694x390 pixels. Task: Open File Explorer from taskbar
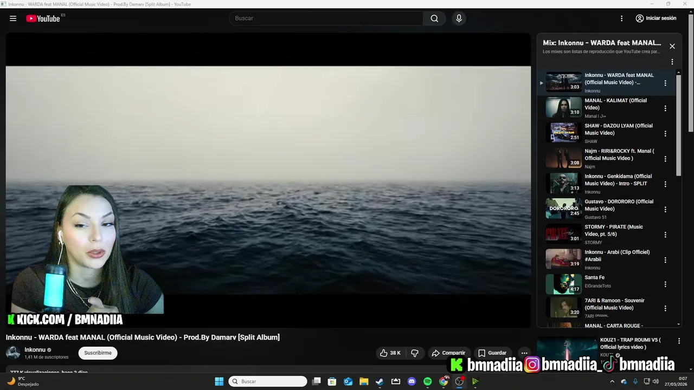tap(364, 381)
